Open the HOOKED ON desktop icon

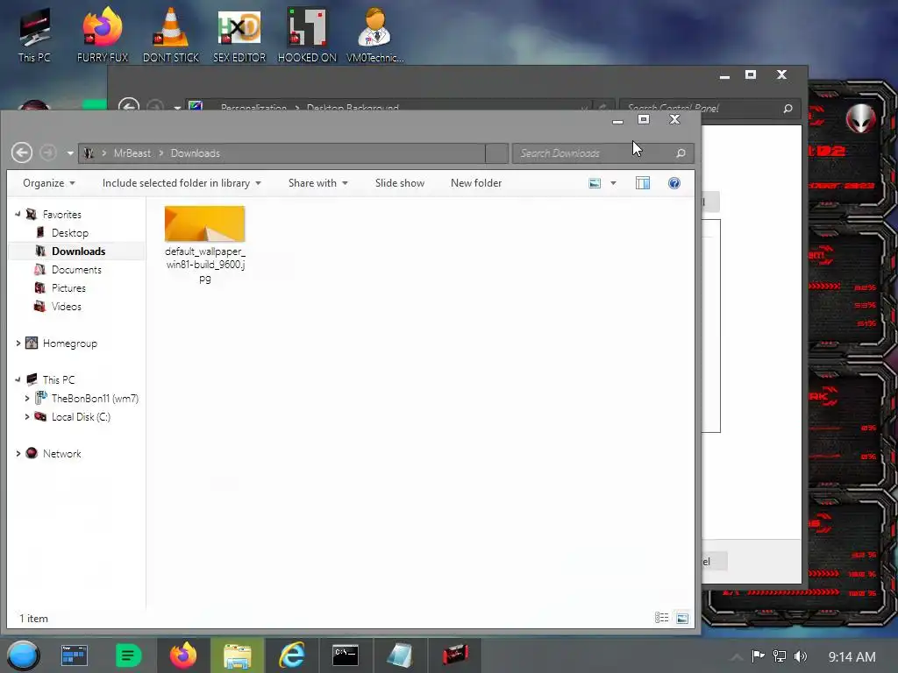307,35
